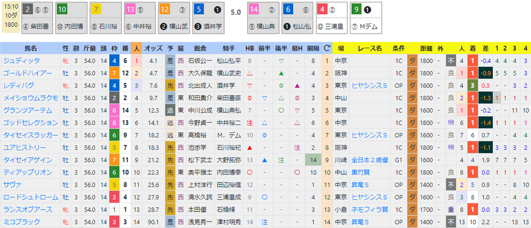Sort by the 馬名 column header

31,48
